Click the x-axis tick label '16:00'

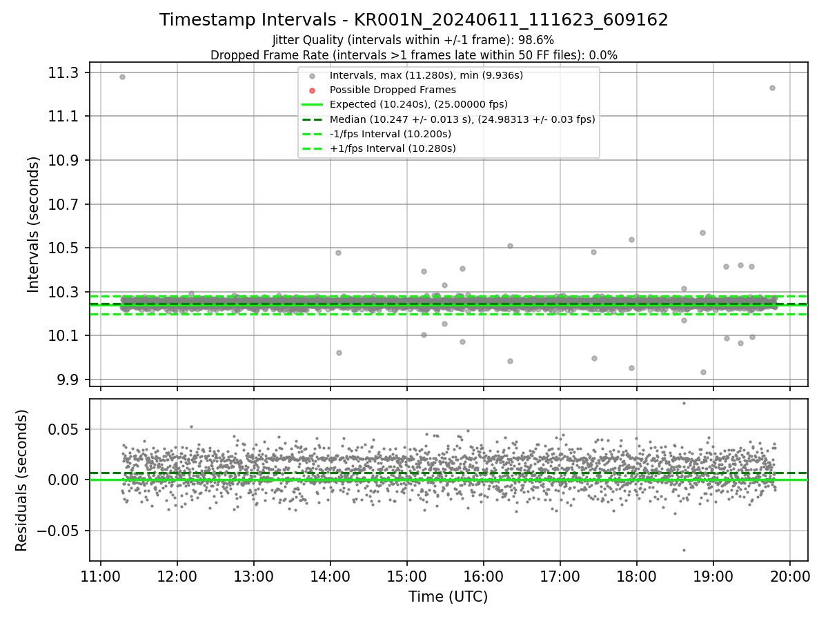click(483, 575)
